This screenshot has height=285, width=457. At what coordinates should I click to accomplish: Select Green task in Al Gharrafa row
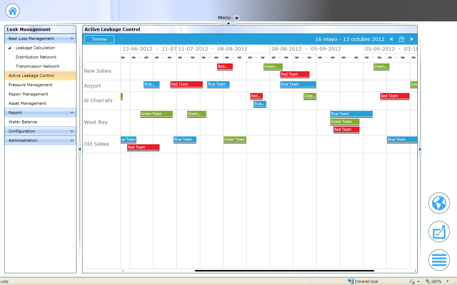click(310, 96)
